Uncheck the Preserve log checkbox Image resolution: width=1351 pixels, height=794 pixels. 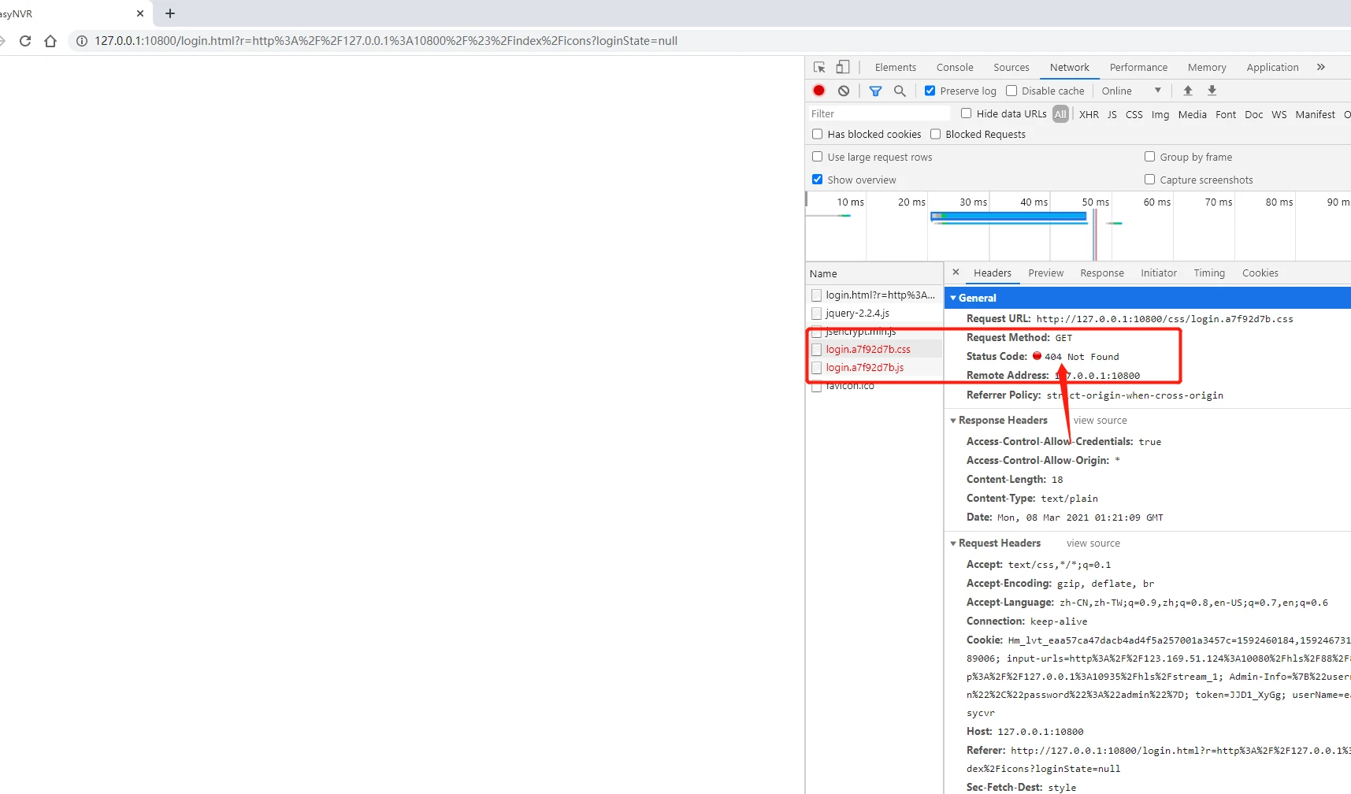[930, 91]
